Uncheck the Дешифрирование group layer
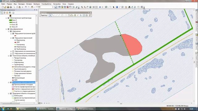The image size is (198, 111). click(x=8, y=29)
